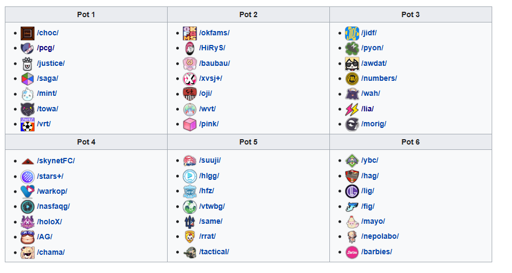The width and height of the screenshot is (512, 273).
Task: Open the /nepolabo/ team page link
Action: pyautogui.click(x=380, y=237)
